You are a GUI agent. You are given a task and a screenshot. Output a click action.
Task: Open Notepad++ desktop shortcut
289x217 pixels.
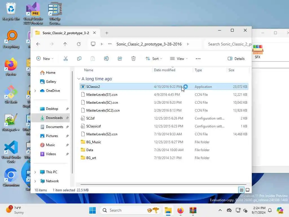(x=11, y=122)
